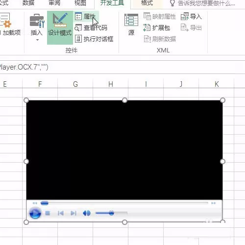Toggle Design Mode (设计模式)

pos(60,27)
